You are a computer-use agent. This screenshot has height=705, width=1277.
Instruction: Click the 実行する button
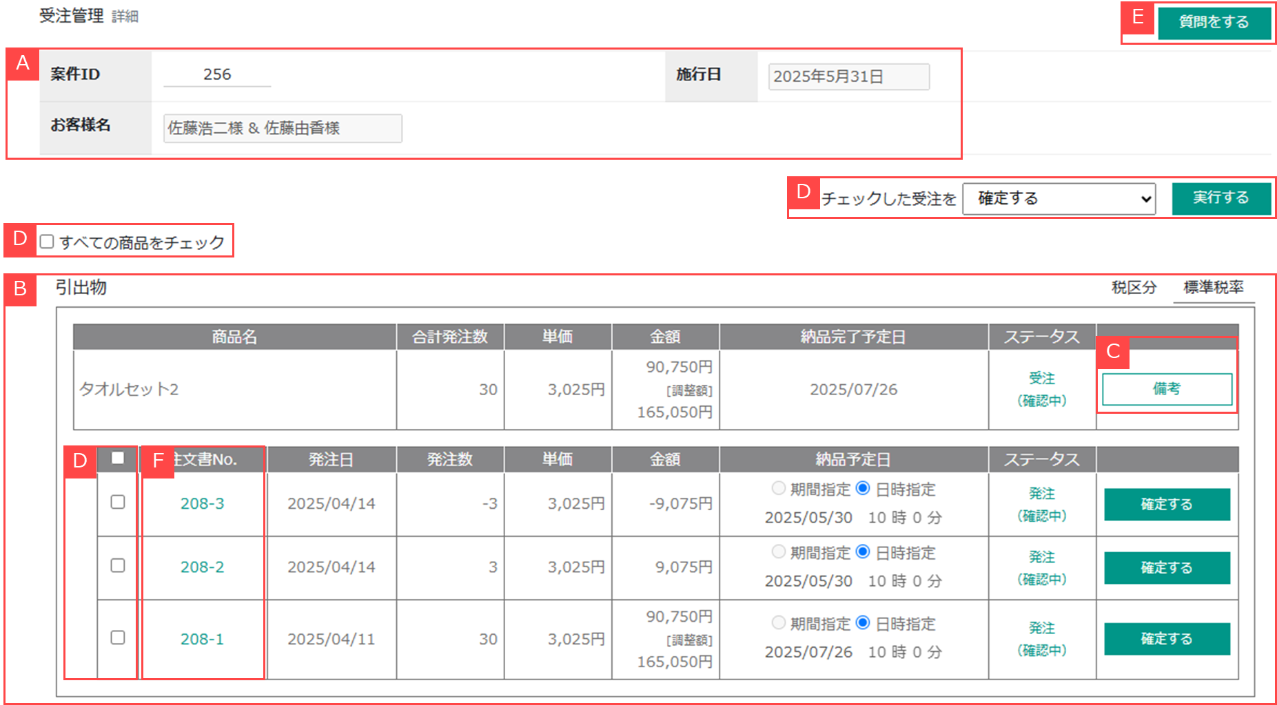(1220, 198)
